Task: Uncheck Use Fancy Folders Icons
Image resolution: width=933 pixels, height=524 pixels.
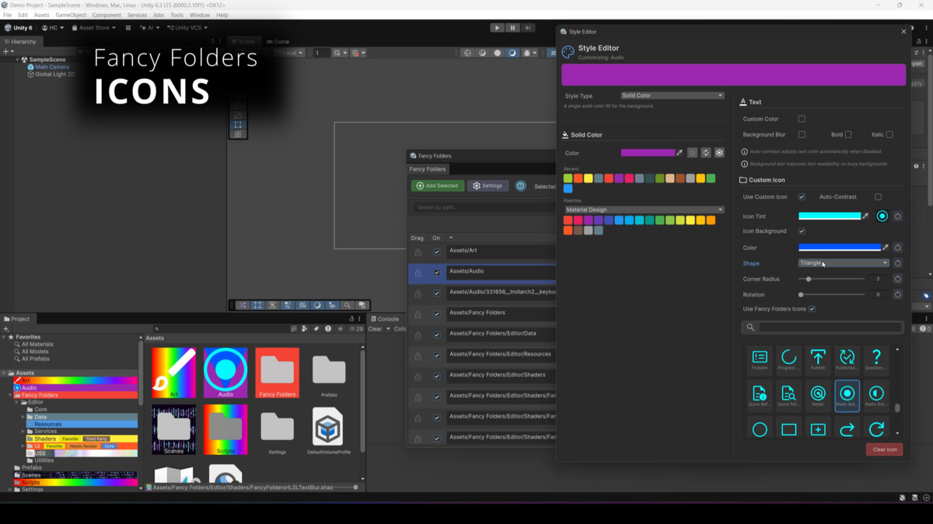Action: tap(812, 309)
